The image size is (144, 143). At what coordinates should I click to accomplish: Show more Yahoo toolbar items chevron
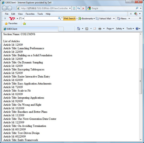[x=140, y=18]
